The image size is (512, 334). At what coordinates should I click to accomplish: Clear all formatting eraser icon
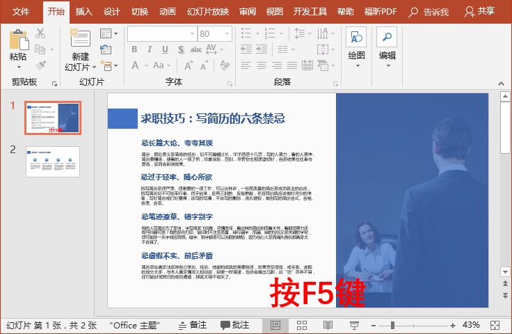225,65
